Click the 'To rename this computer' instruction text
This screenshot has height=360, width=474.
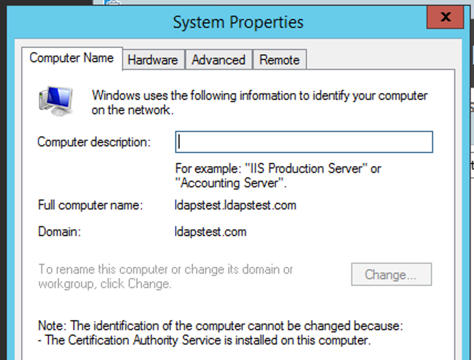[x=166, y=270]
